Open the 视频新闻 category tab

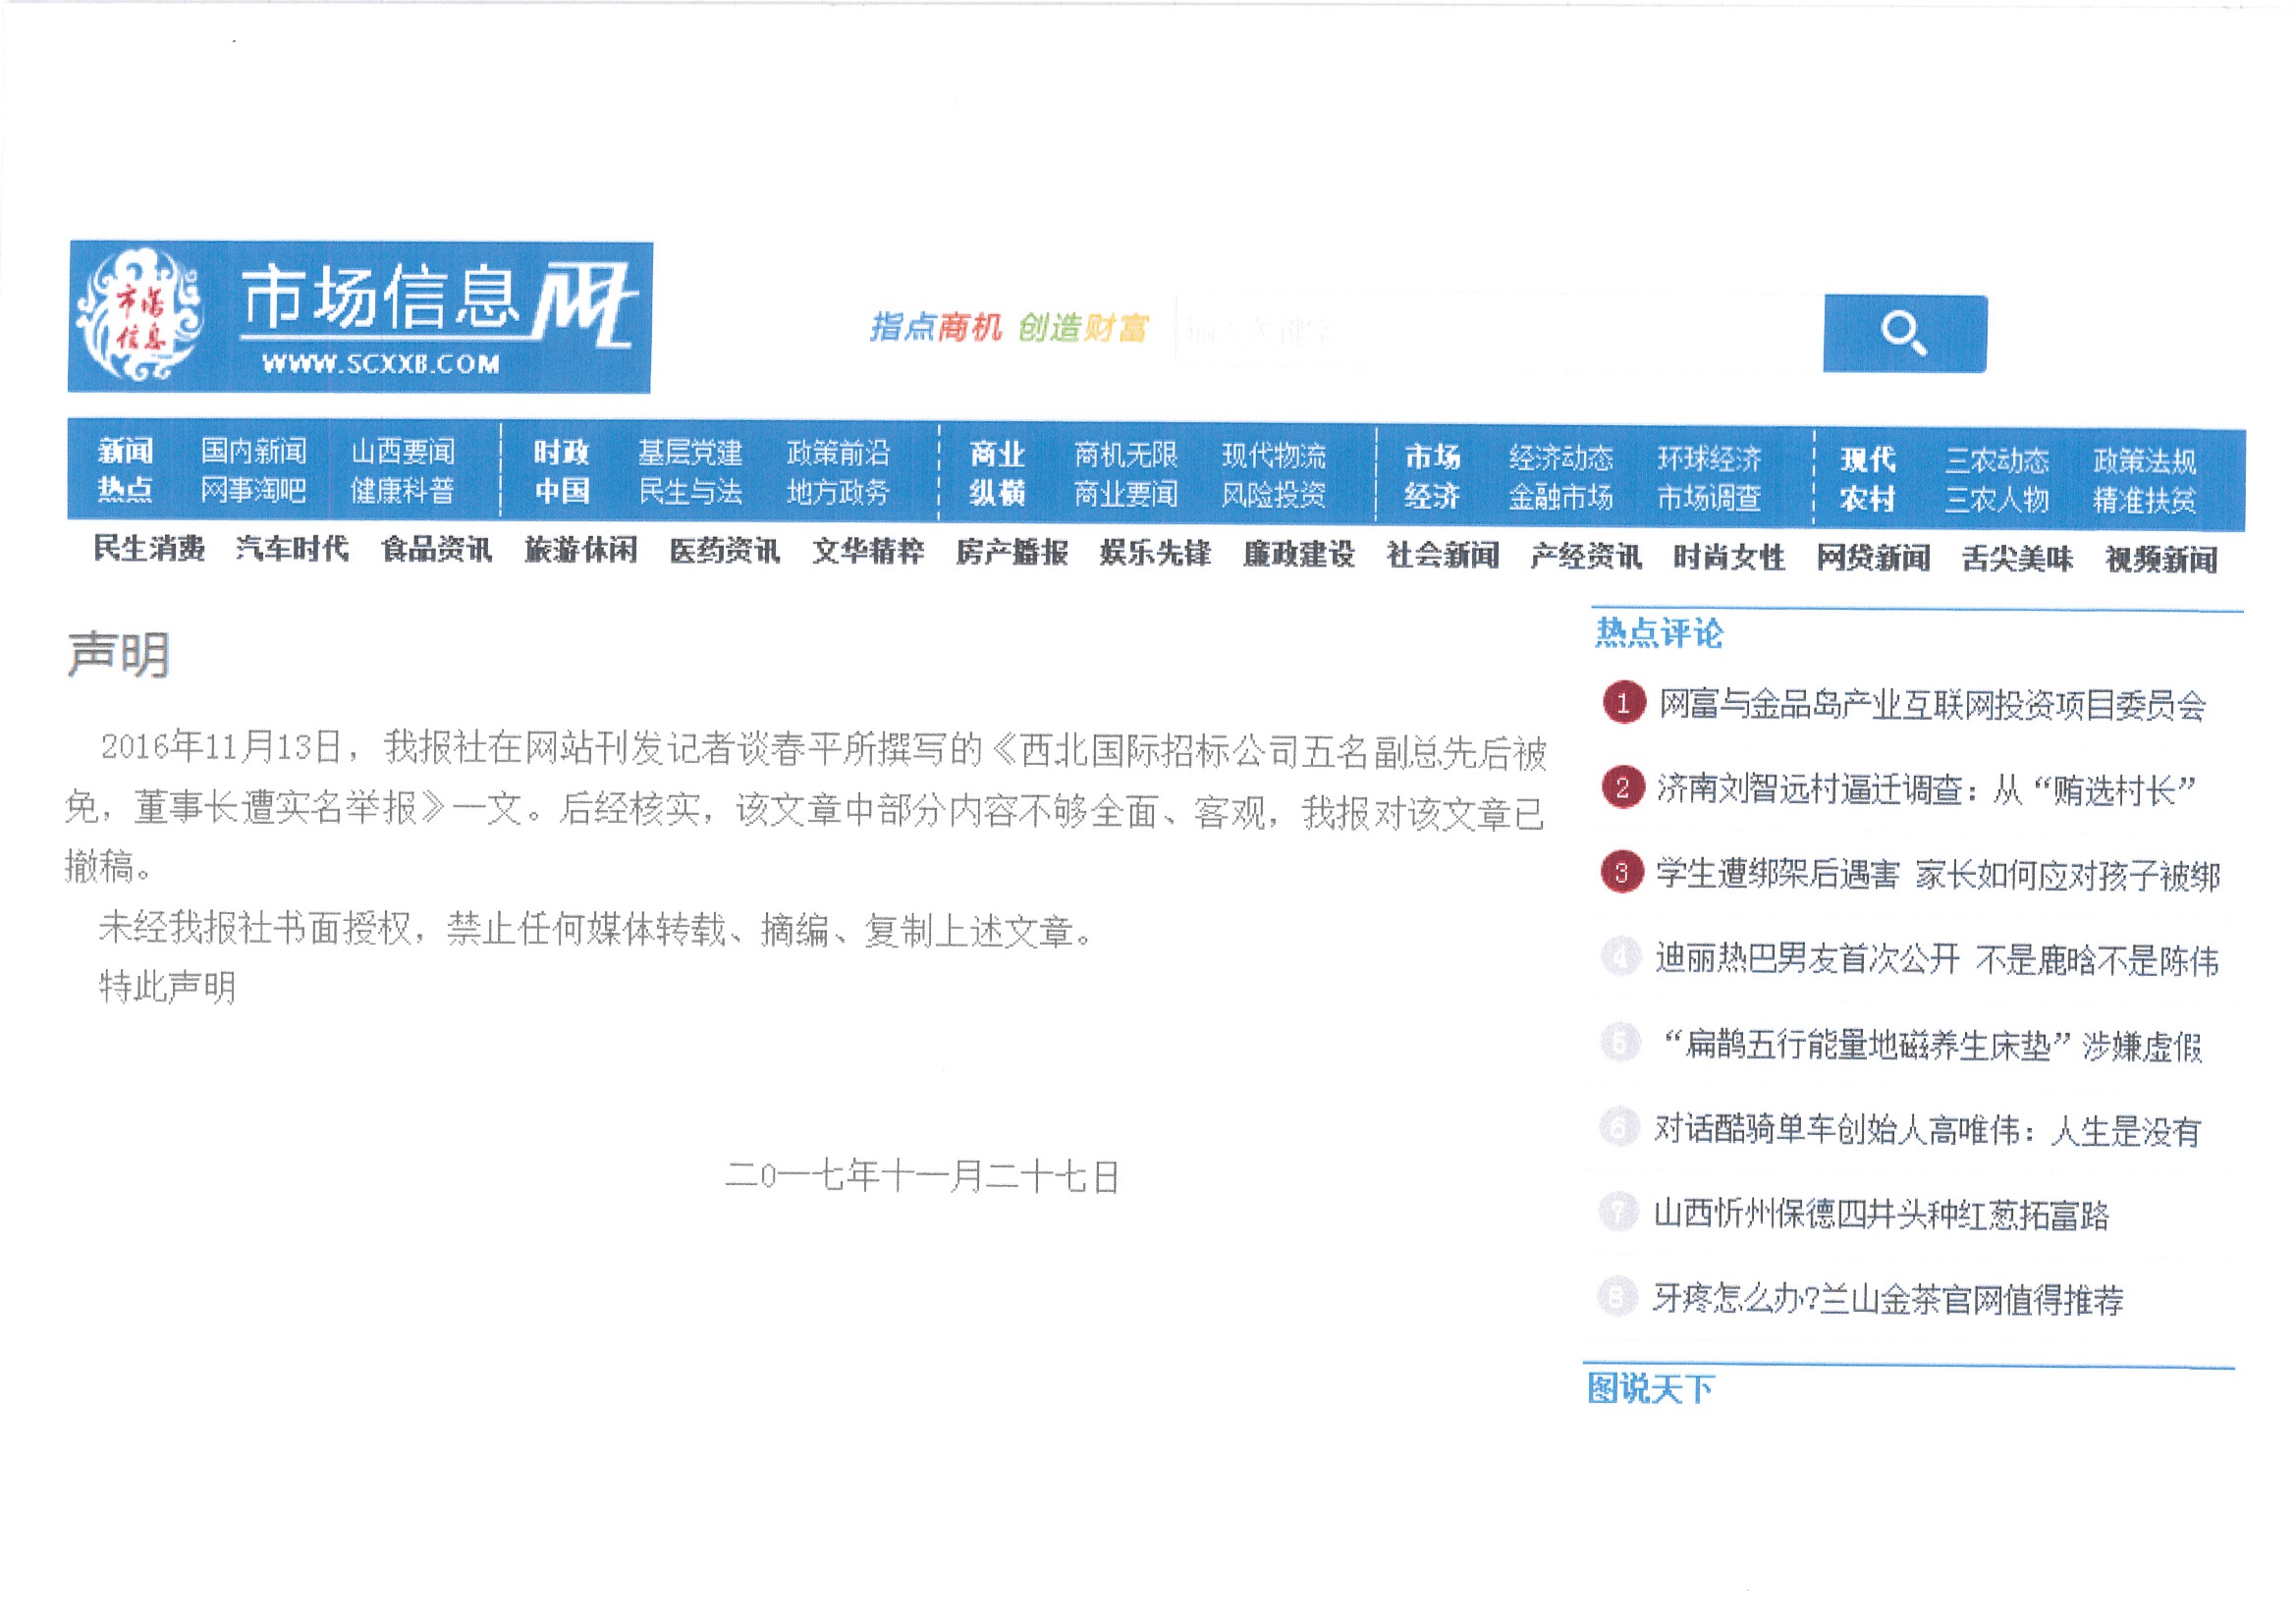point(2160,559)
